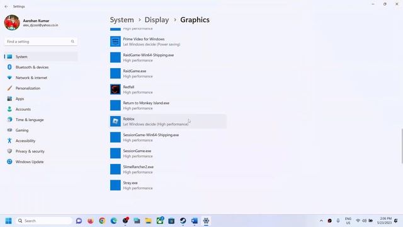This screenshot has height=227, width=403.
Task: Expand the Redfall graphics entry
Action: (168, 90)
